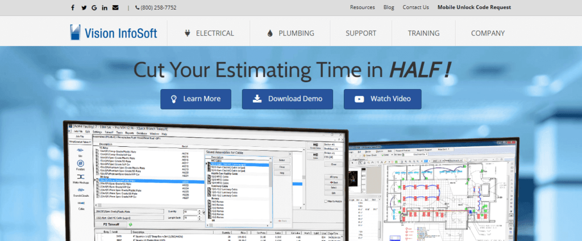Open the Resources link
The width and height of the screenshot is (582, 241).
[362, 7]
